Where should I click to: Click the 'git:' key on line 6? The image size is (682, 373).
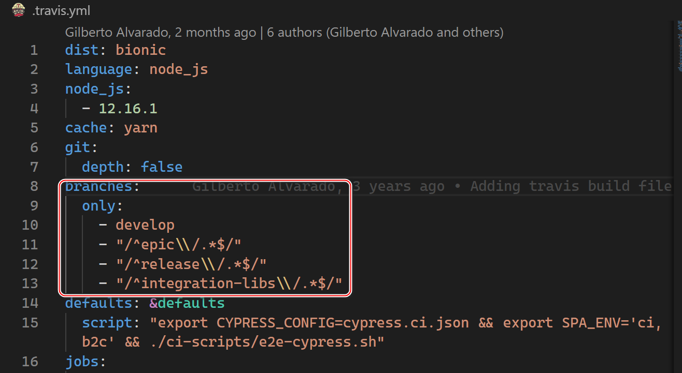coord(82,147)
